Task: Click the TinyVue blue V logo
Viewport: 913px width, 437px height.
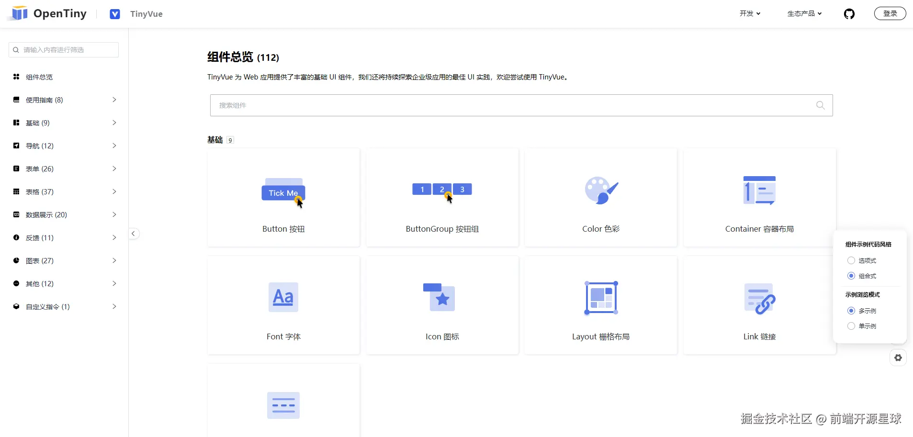Action: coord(115,14)
